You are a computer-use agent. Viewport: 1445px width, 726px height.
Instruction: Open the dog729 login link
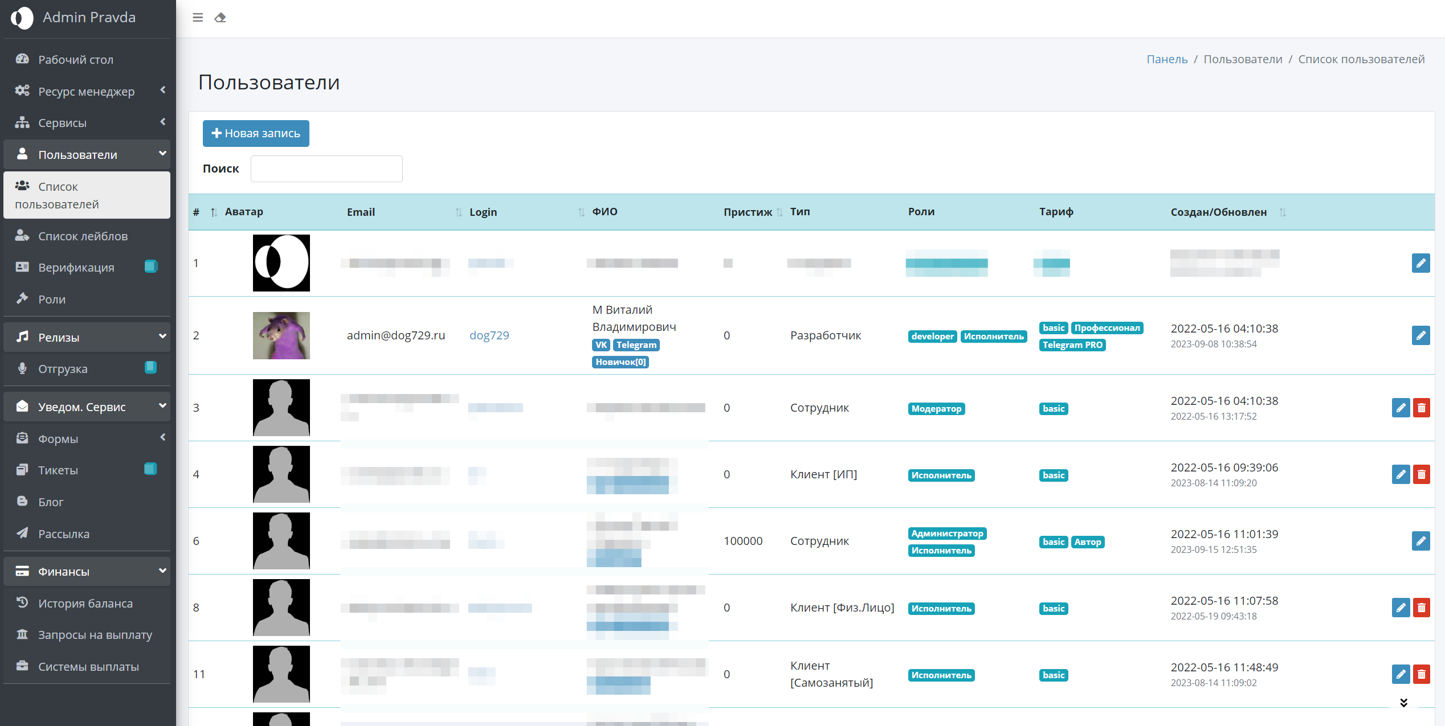point(489,335)
